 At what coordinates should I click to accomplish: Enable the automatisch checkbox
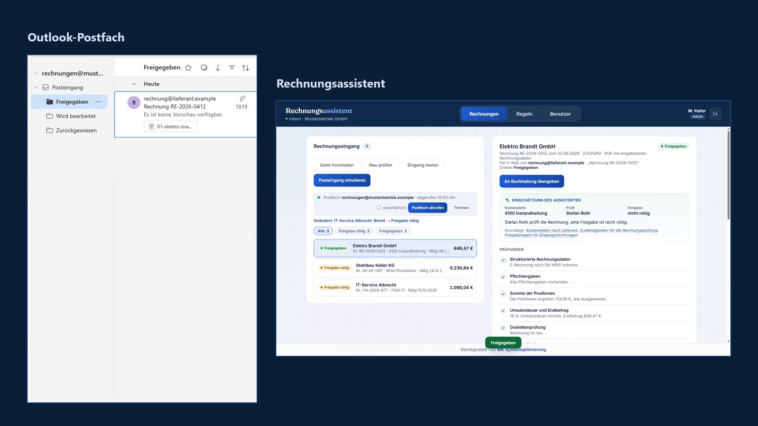point(379,207)
